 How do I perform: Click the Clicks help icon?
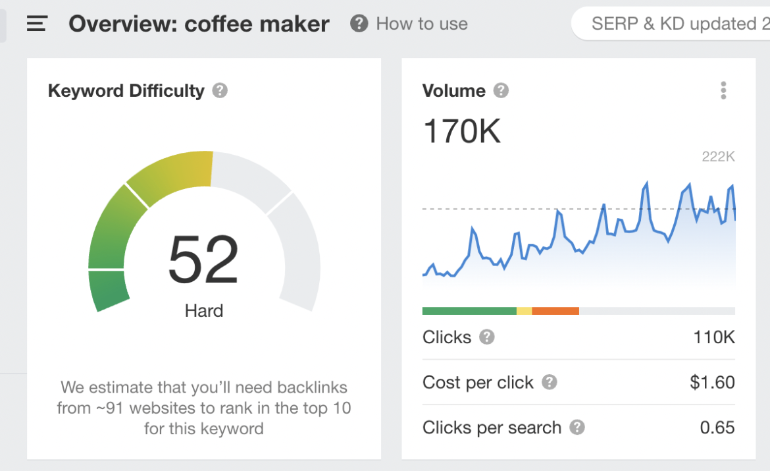point(486,337)
